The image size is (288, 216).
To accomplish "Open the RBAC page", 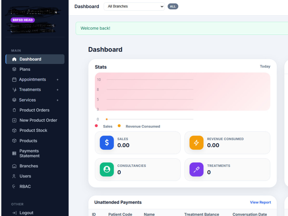I will 35,186.
